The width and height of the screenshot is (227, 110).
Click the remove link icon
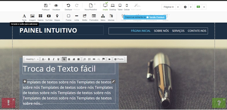99,59
